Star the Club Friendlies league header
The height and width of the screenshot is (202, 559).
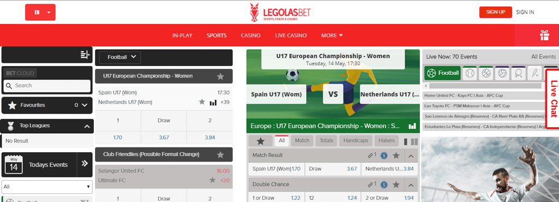click(x=221, y=155)
